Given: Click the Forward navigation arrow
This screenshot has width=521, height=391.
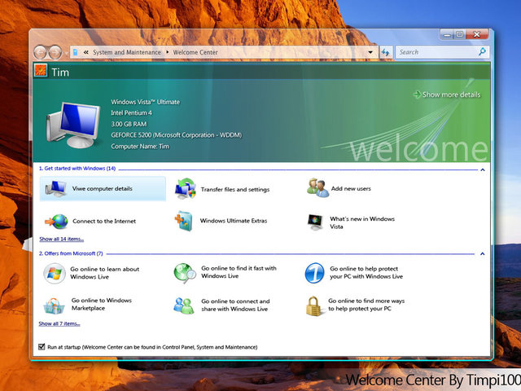Looking at the screenshot, I should pyautogui.click(x=55, y=52).
